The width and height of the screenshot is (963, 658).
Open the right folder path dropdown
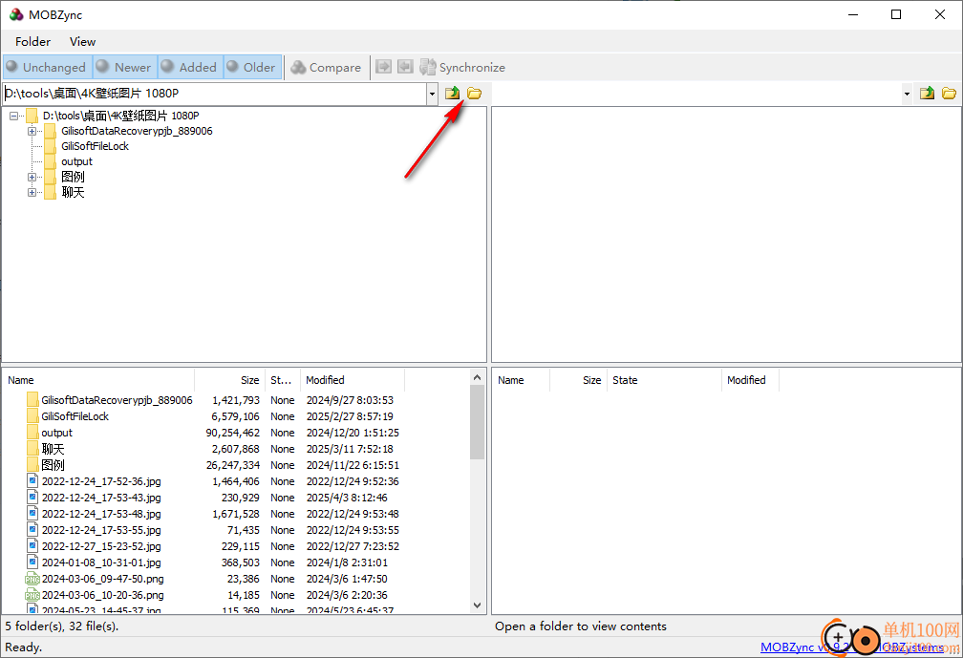tap(908, 94)
